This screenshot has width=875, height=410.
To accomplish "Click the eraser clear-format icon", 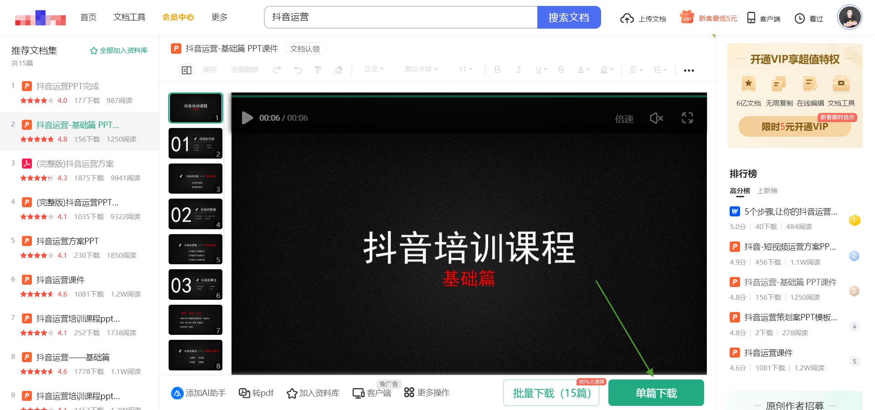I will click(339, 70).
